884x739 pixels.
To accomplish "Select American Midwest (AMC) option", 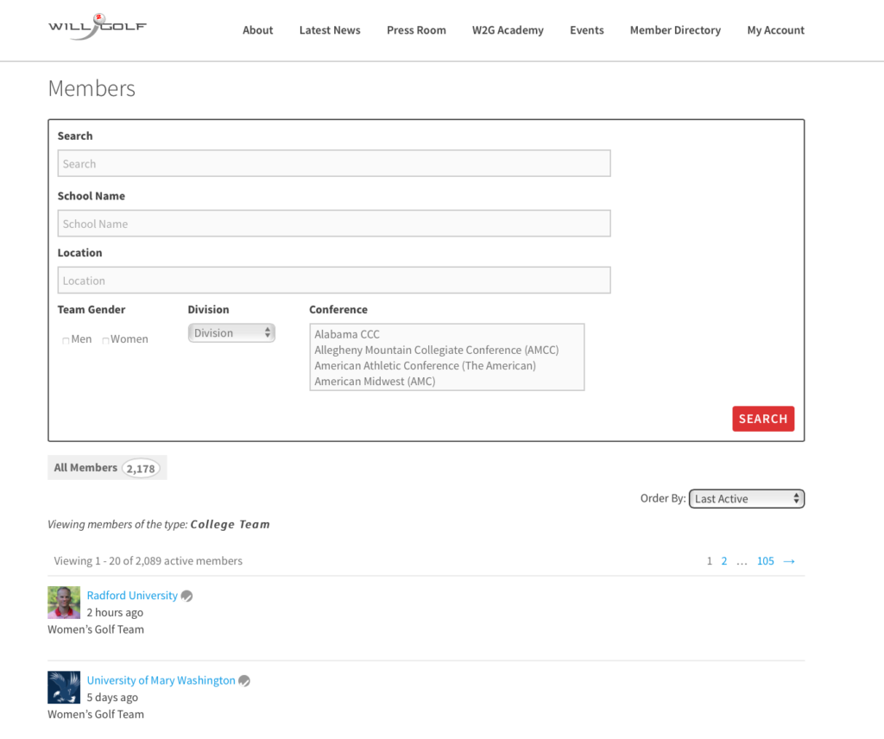I will (x=375, y=382).
